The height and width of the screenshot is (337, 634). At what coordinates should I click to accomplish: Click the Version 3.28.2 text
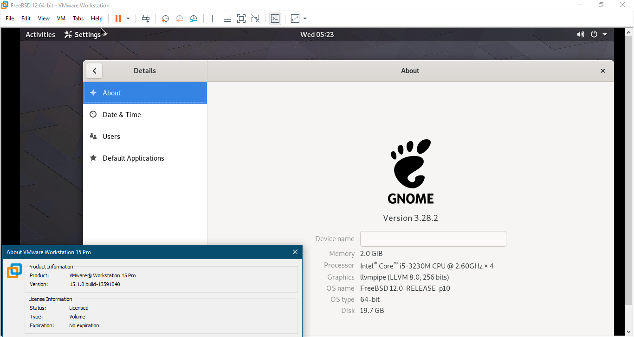410,218
